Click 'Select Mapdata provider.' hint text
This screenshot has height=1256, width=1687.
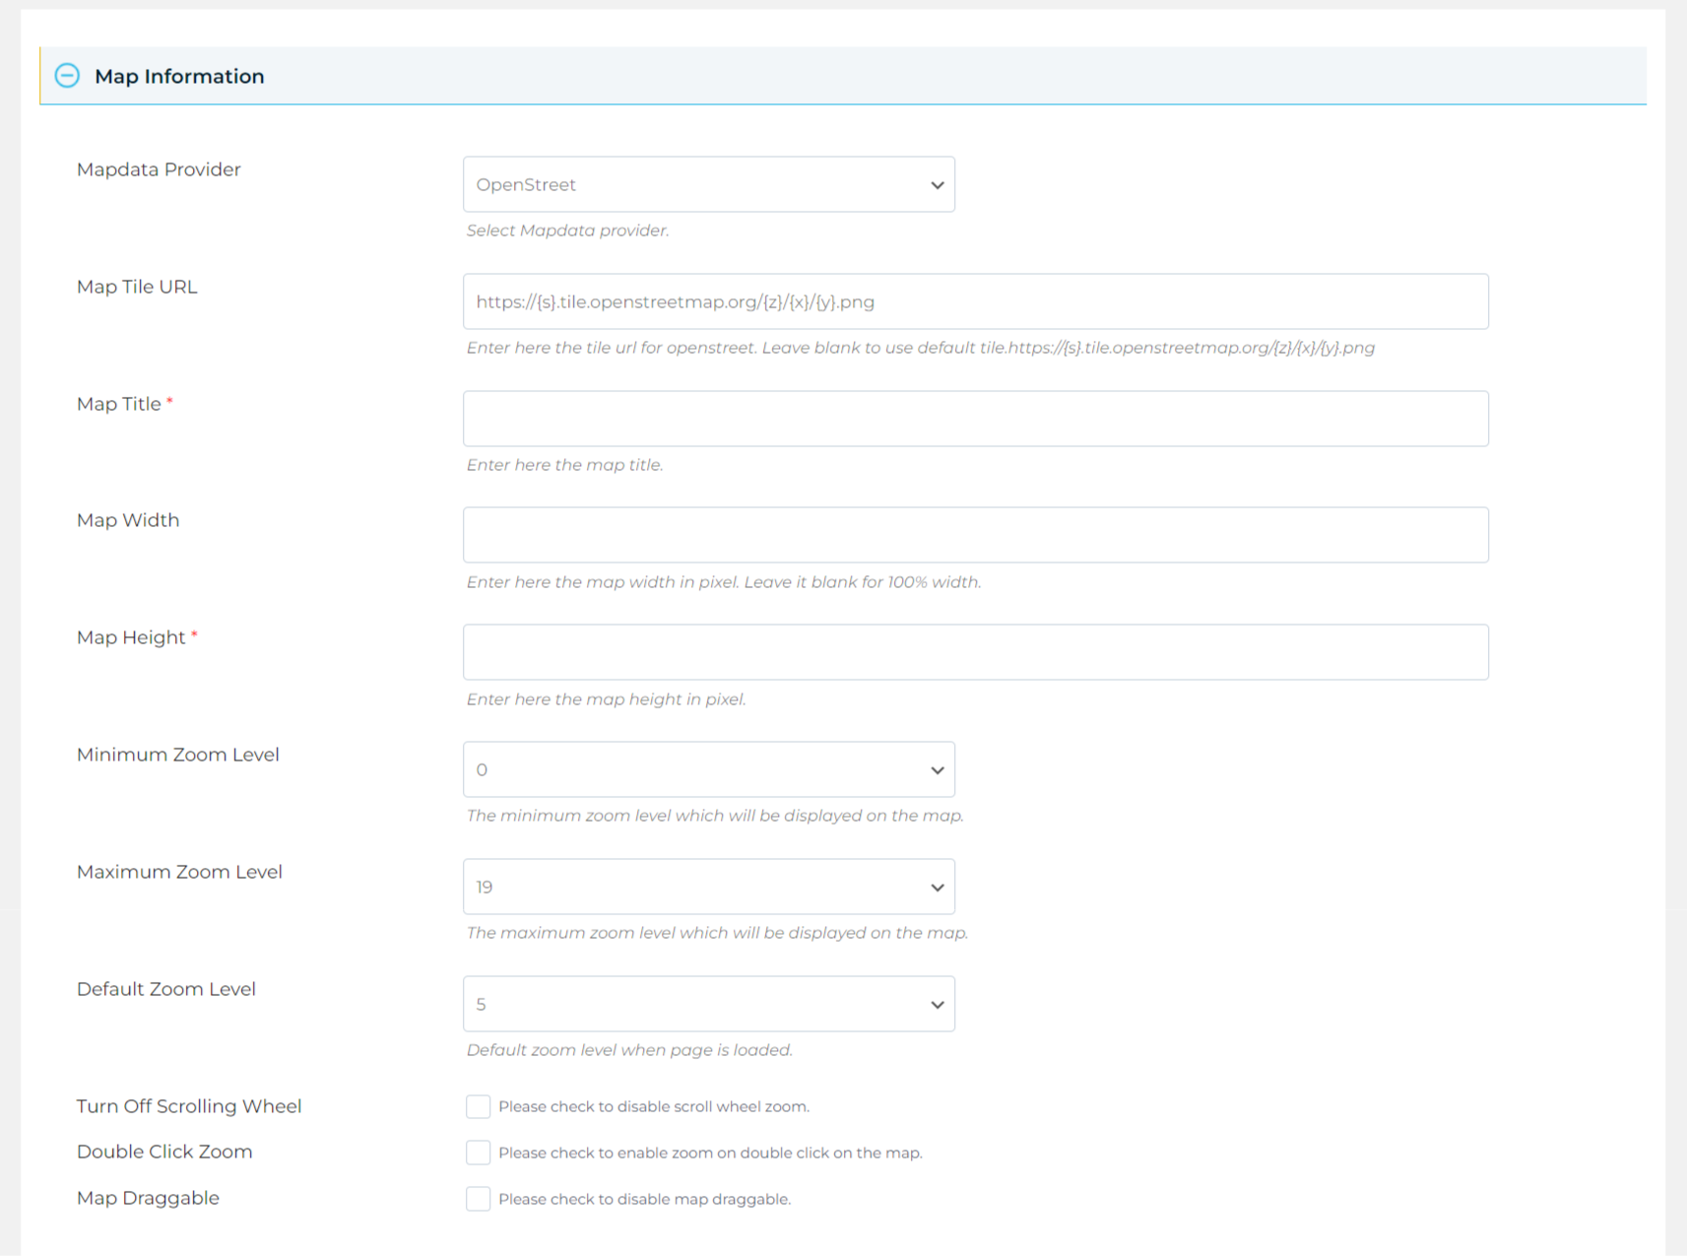click(x=567, y=231)
